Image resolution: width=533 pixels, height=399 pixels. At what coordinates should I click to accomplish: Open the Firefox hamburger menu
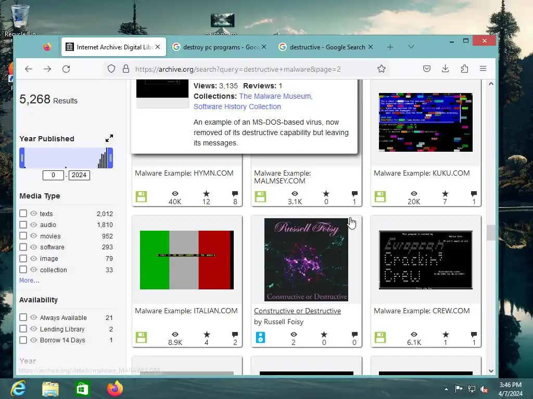[483, 69]
